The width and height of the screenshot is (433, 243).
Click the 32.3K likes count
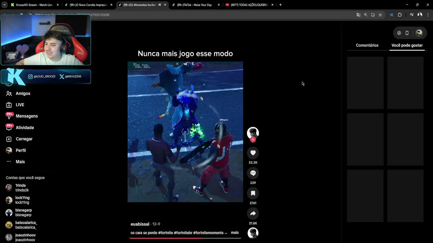[x=253, y=163]
